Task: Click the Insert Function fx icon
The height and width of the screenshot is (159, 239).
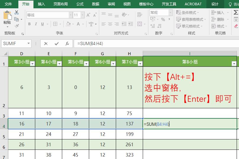Action: point(67,44)
